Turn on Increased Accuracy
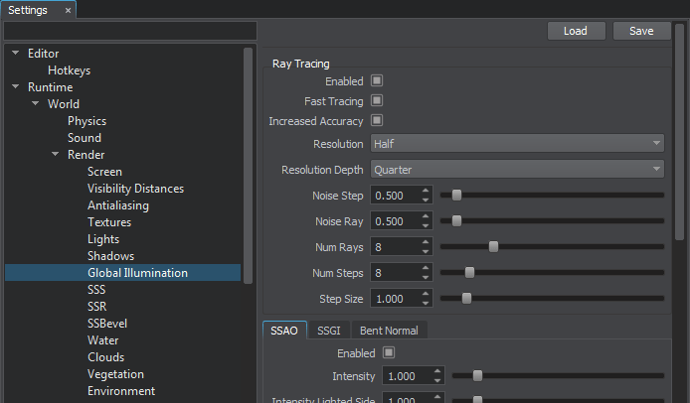Screen dimensions: 690x403 click(377, 121)
